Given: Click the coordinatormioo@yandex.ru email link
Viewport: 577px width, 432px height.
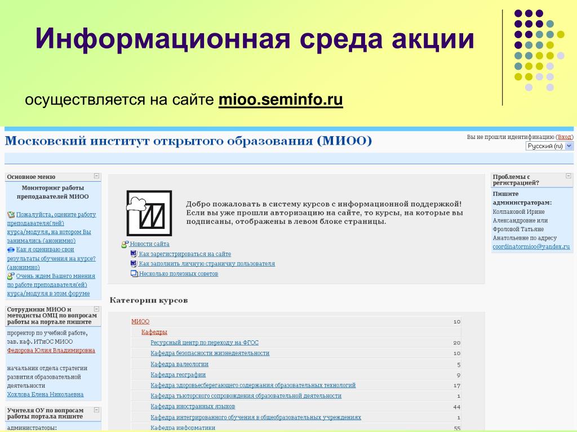Looking at the screenshot, I should [531, 246].
